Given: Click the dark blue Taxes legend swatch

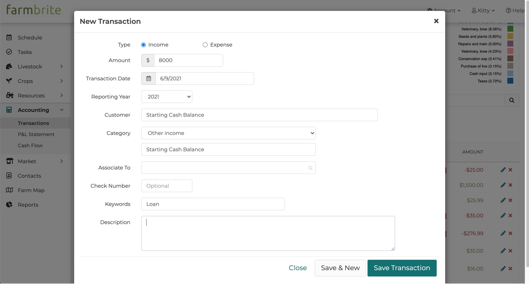Looking at the screenshot, I should pos(510,81).
